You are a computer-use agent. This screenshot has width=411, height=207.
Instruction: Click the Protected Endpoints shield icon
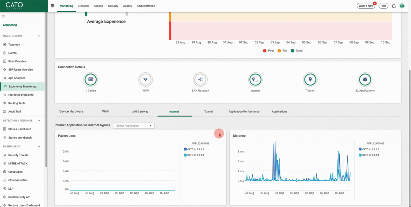click(x=5, y=95)
